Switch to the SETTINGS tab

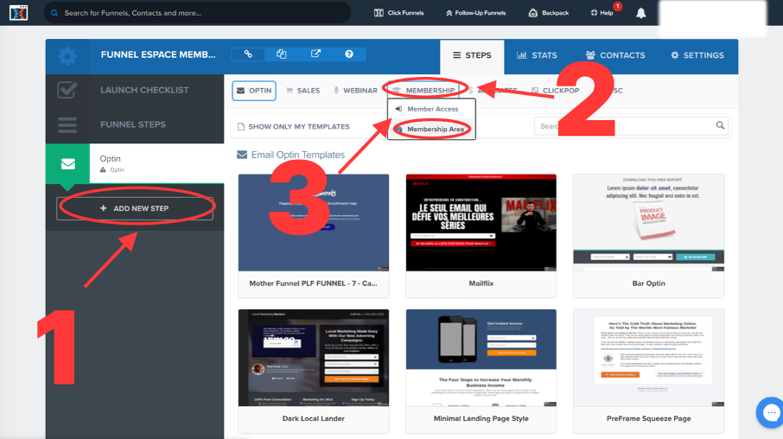pos(697,55)
